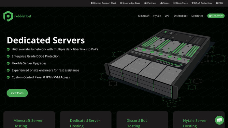
Task: Click checkmark beside Experienced onsite engineers
Action: pos(8,70)
